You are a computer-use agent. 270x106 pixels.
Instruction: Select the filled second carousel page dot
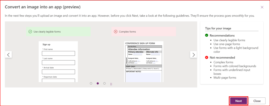click(x=98, y=83)
